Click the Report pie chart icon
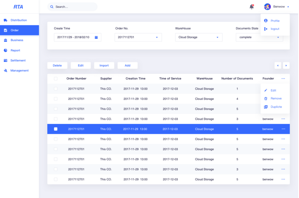This screenshot has height=198, width=299. click(6, 50)
